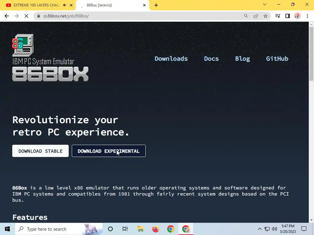The image size is (314, 235).
Task: Open the GitHub navigation link
Action: pyautogui.click(x=277, y=58)
